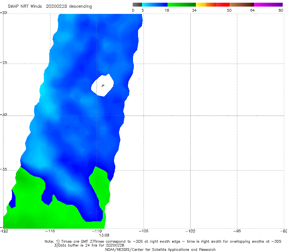Choose the yellow-red 34-50 colorbar segment
This screenshot has height=252, width=287.
coord(213,5)
